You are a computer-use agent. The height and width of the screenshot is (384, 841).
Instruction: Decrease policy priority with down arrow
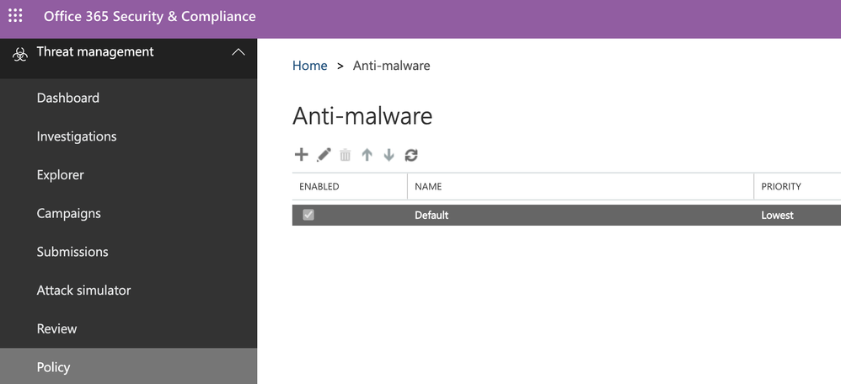(388, 155)
